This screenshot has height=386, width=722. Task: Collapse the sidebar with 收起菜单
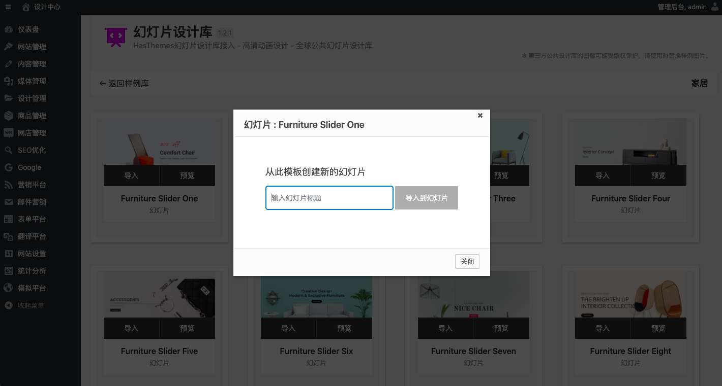point(31,305)
